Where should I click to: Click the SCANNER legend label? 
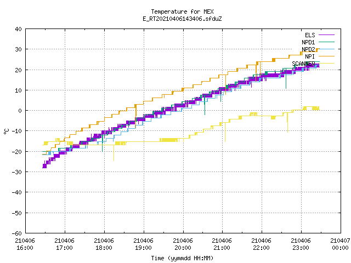click(x=303, y=64)
